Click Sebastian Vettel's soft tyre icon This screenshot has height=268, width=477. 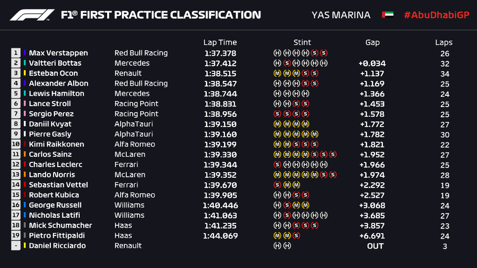277,185
